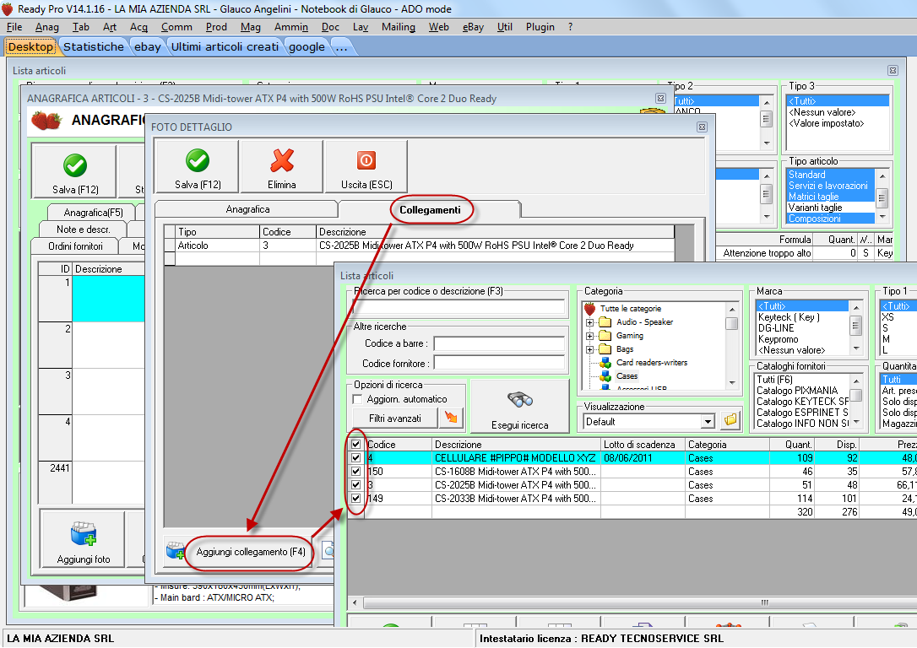The image size is (917, 648).
Task: Click the Codice fornitore field
Action: 499,364
